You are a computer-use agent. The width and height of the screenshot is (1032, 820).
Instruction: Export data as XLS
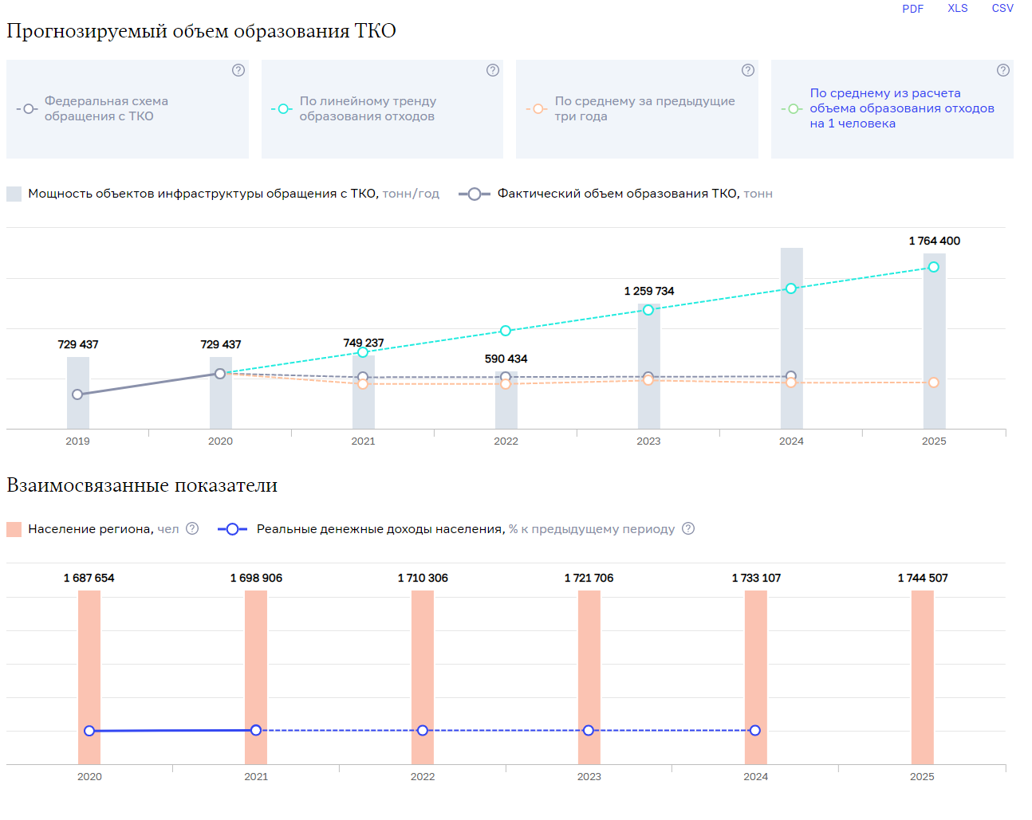tap(957, 9)
